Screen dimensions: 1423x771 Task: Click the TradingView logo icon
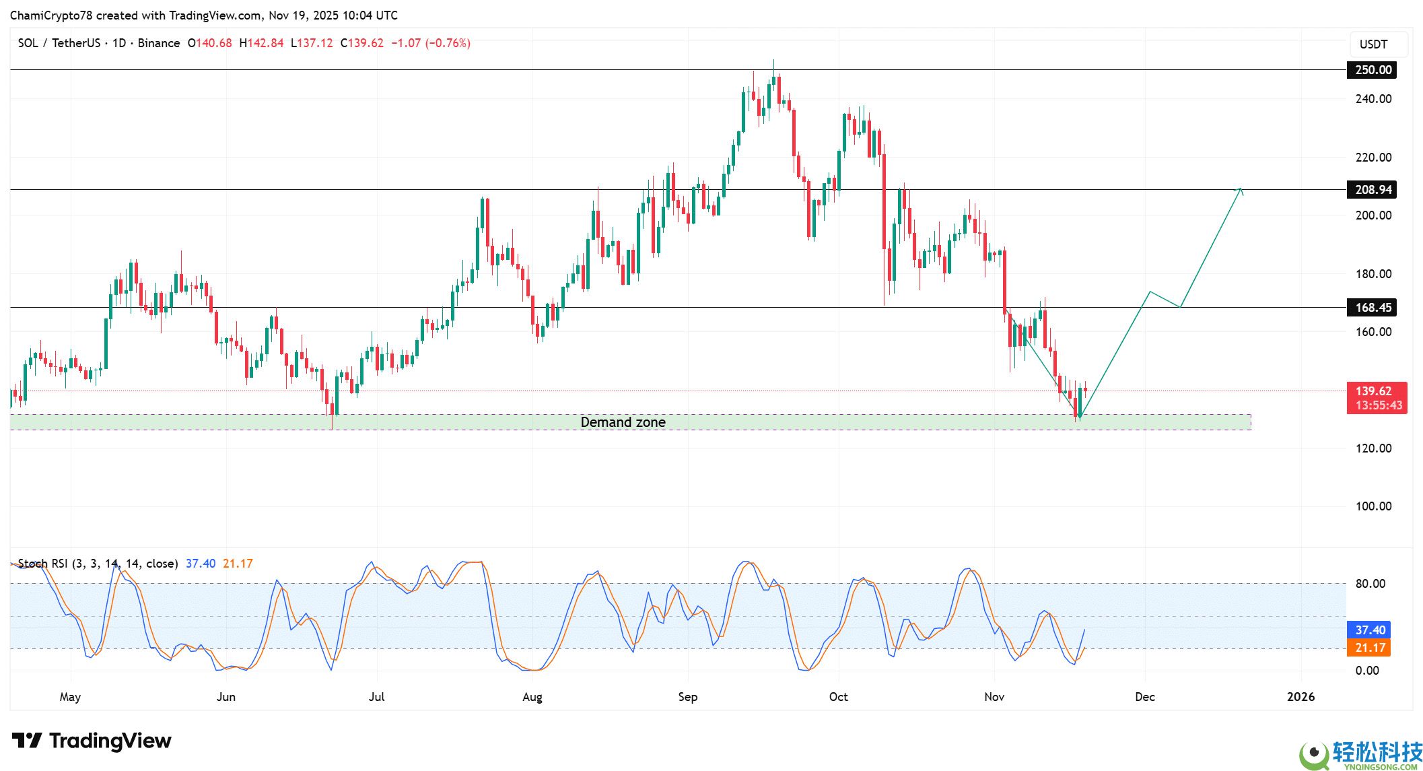point(28,741)
